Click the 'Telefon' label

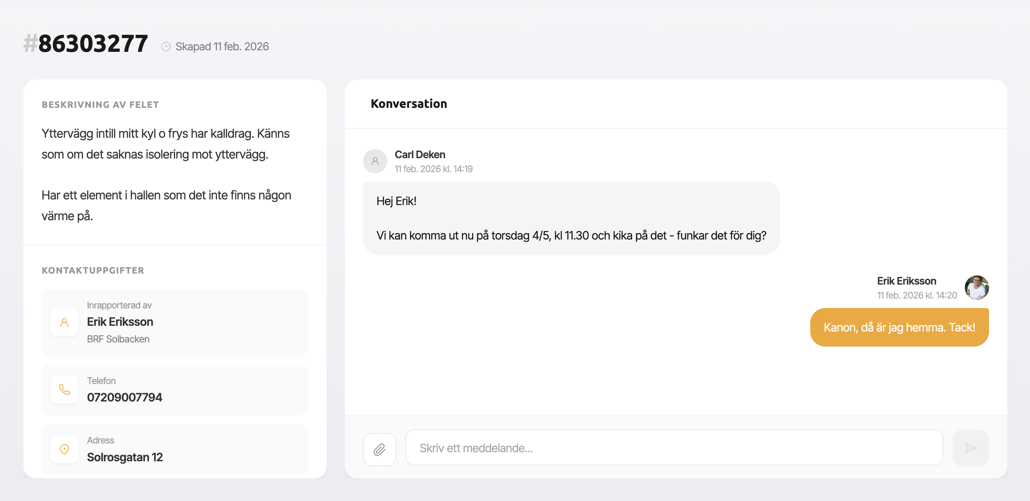[x=101, y=381]
